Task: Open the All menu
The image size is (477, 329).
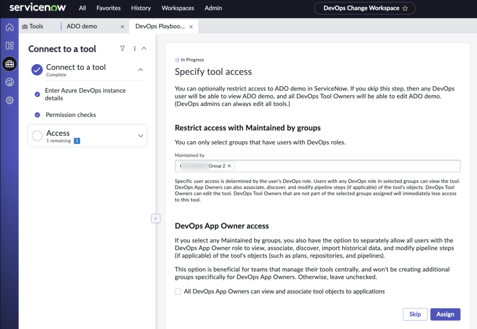Action: [83, 8]
